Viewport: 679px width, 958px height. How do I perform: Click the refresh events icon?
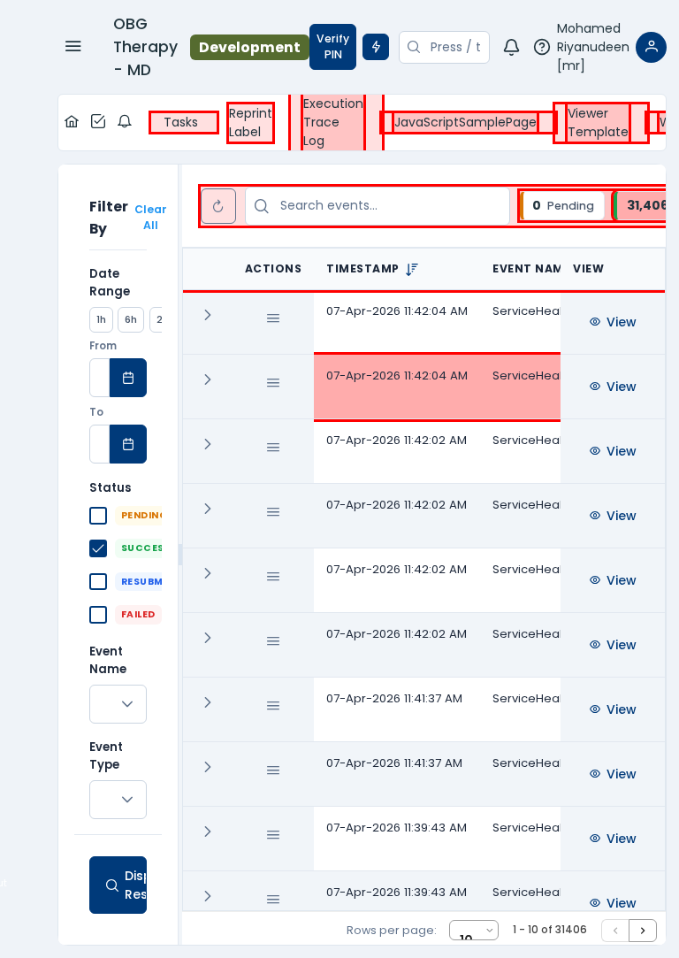coord(218,206)
